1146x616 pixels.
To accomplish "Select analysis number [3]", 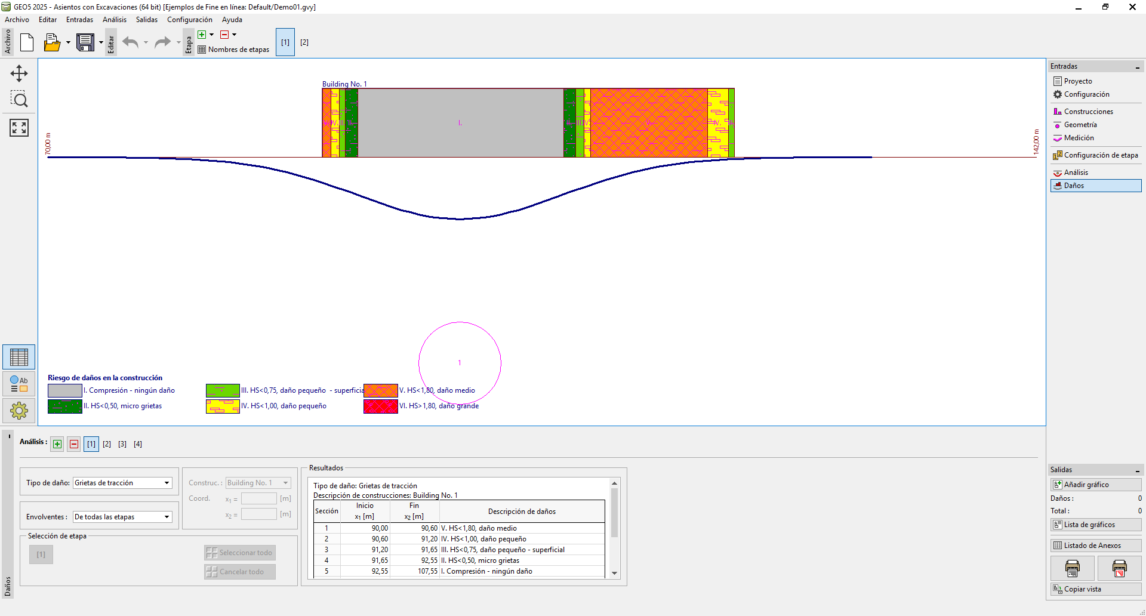I will point(122,444).
